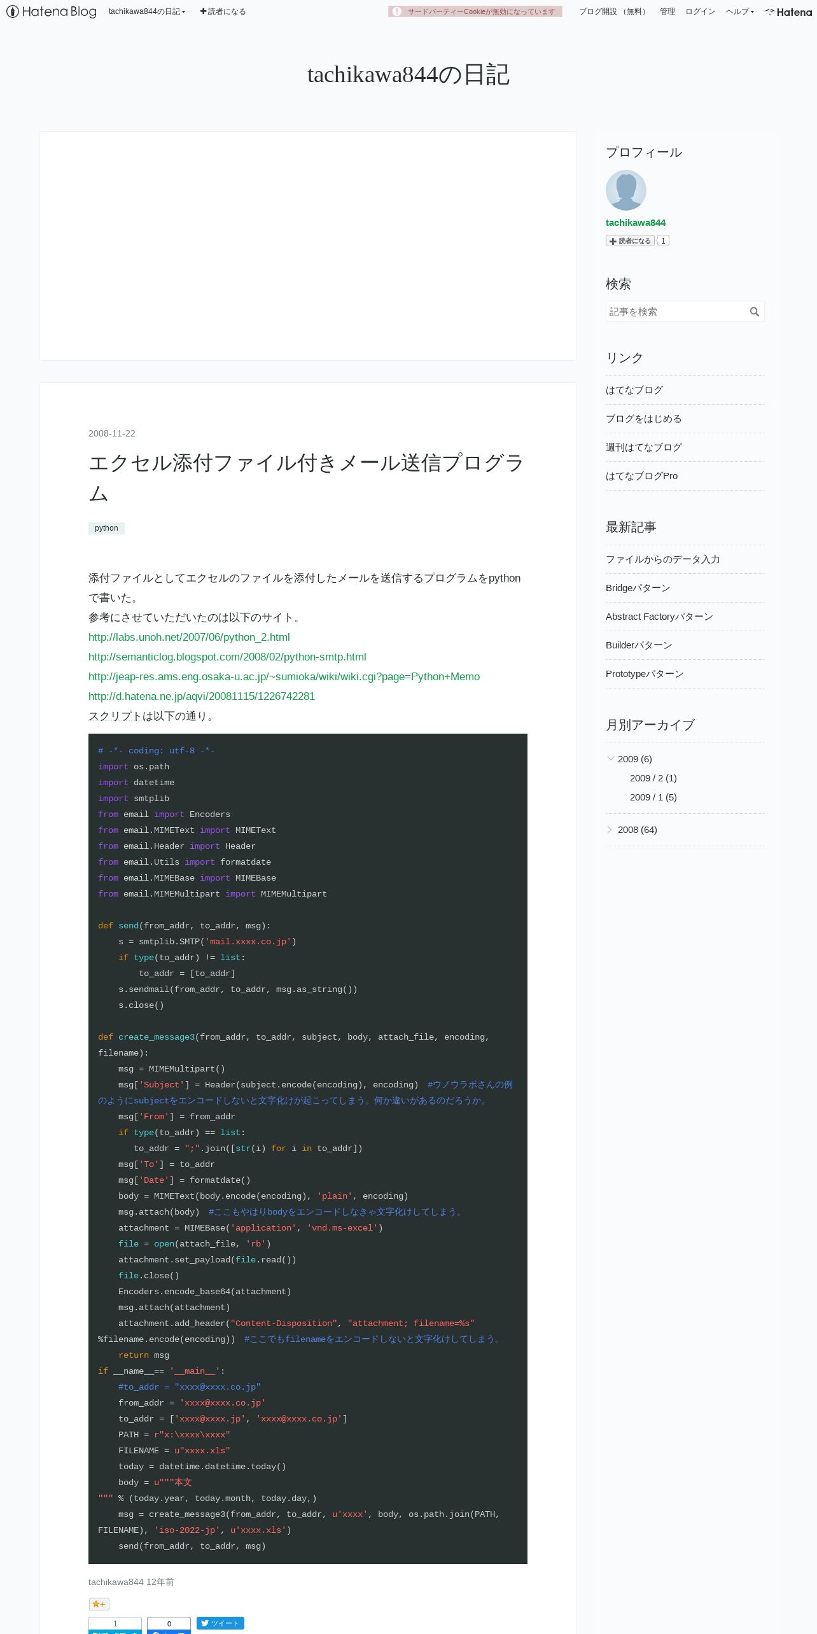This screenshot has height=1634, width=817.
Task: Open 管理 menu item
Action: [x=667, y=11]
